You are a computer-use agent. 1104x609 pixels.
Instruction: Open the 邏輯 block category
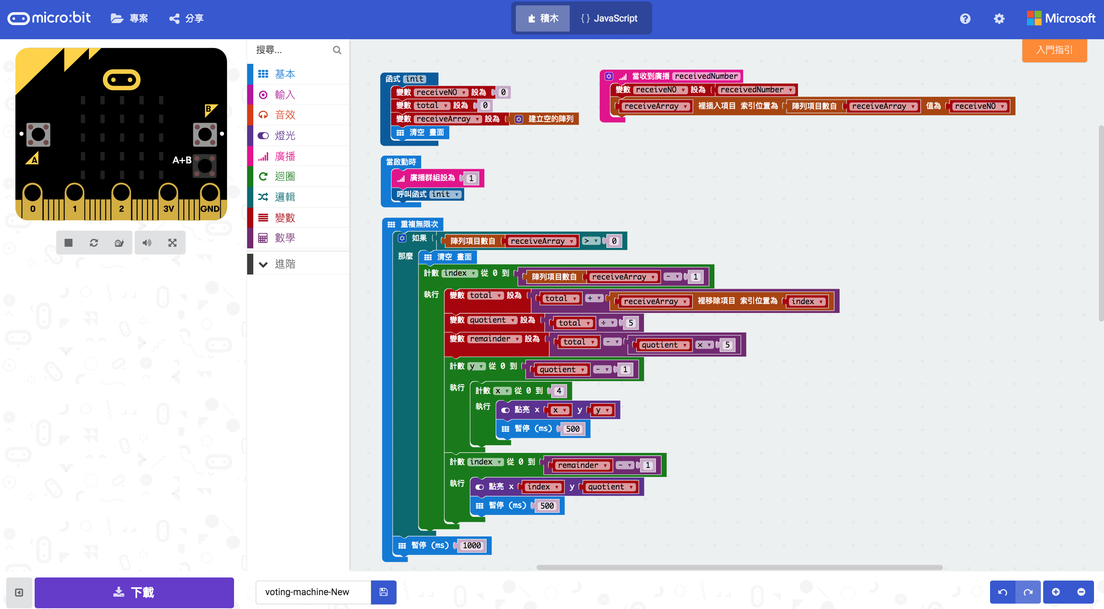coord(298,197)
